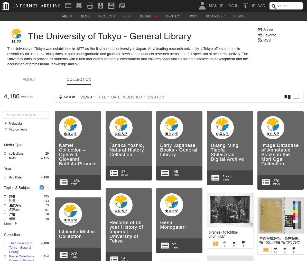This screenshot has height=261, width=307.
Task: Check the 災害 topic checkbox
Action: (5, 196)
